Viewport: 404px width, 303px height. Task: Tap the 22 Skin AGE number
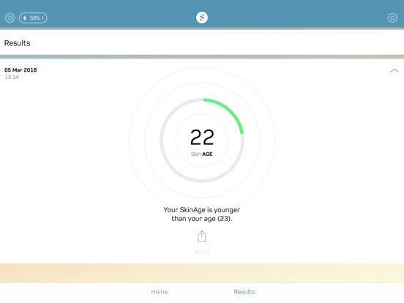[x=202, y=137]
